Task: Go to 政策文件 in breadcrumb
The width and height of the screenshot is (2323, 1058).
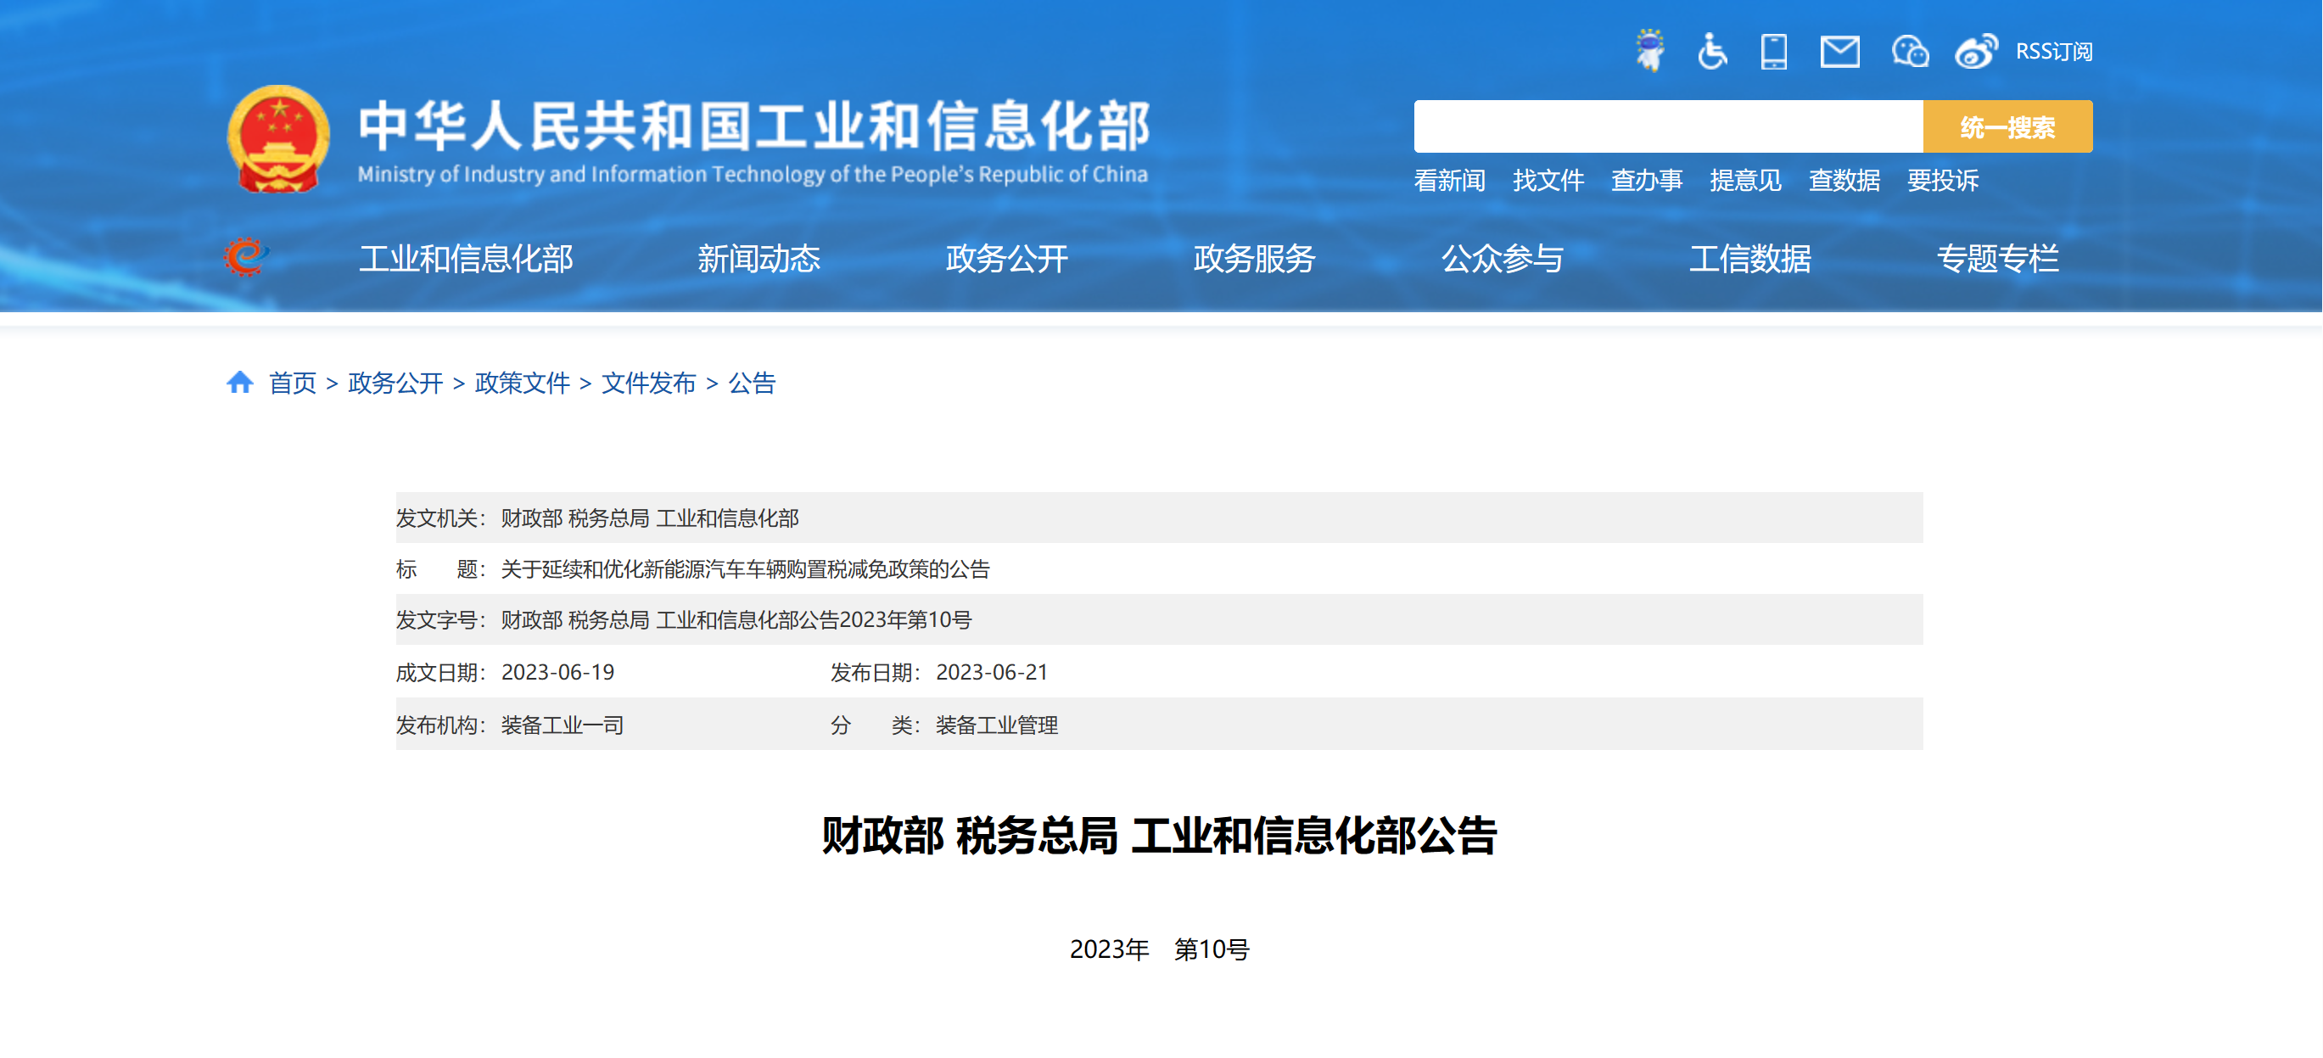Action: [522, 383]
